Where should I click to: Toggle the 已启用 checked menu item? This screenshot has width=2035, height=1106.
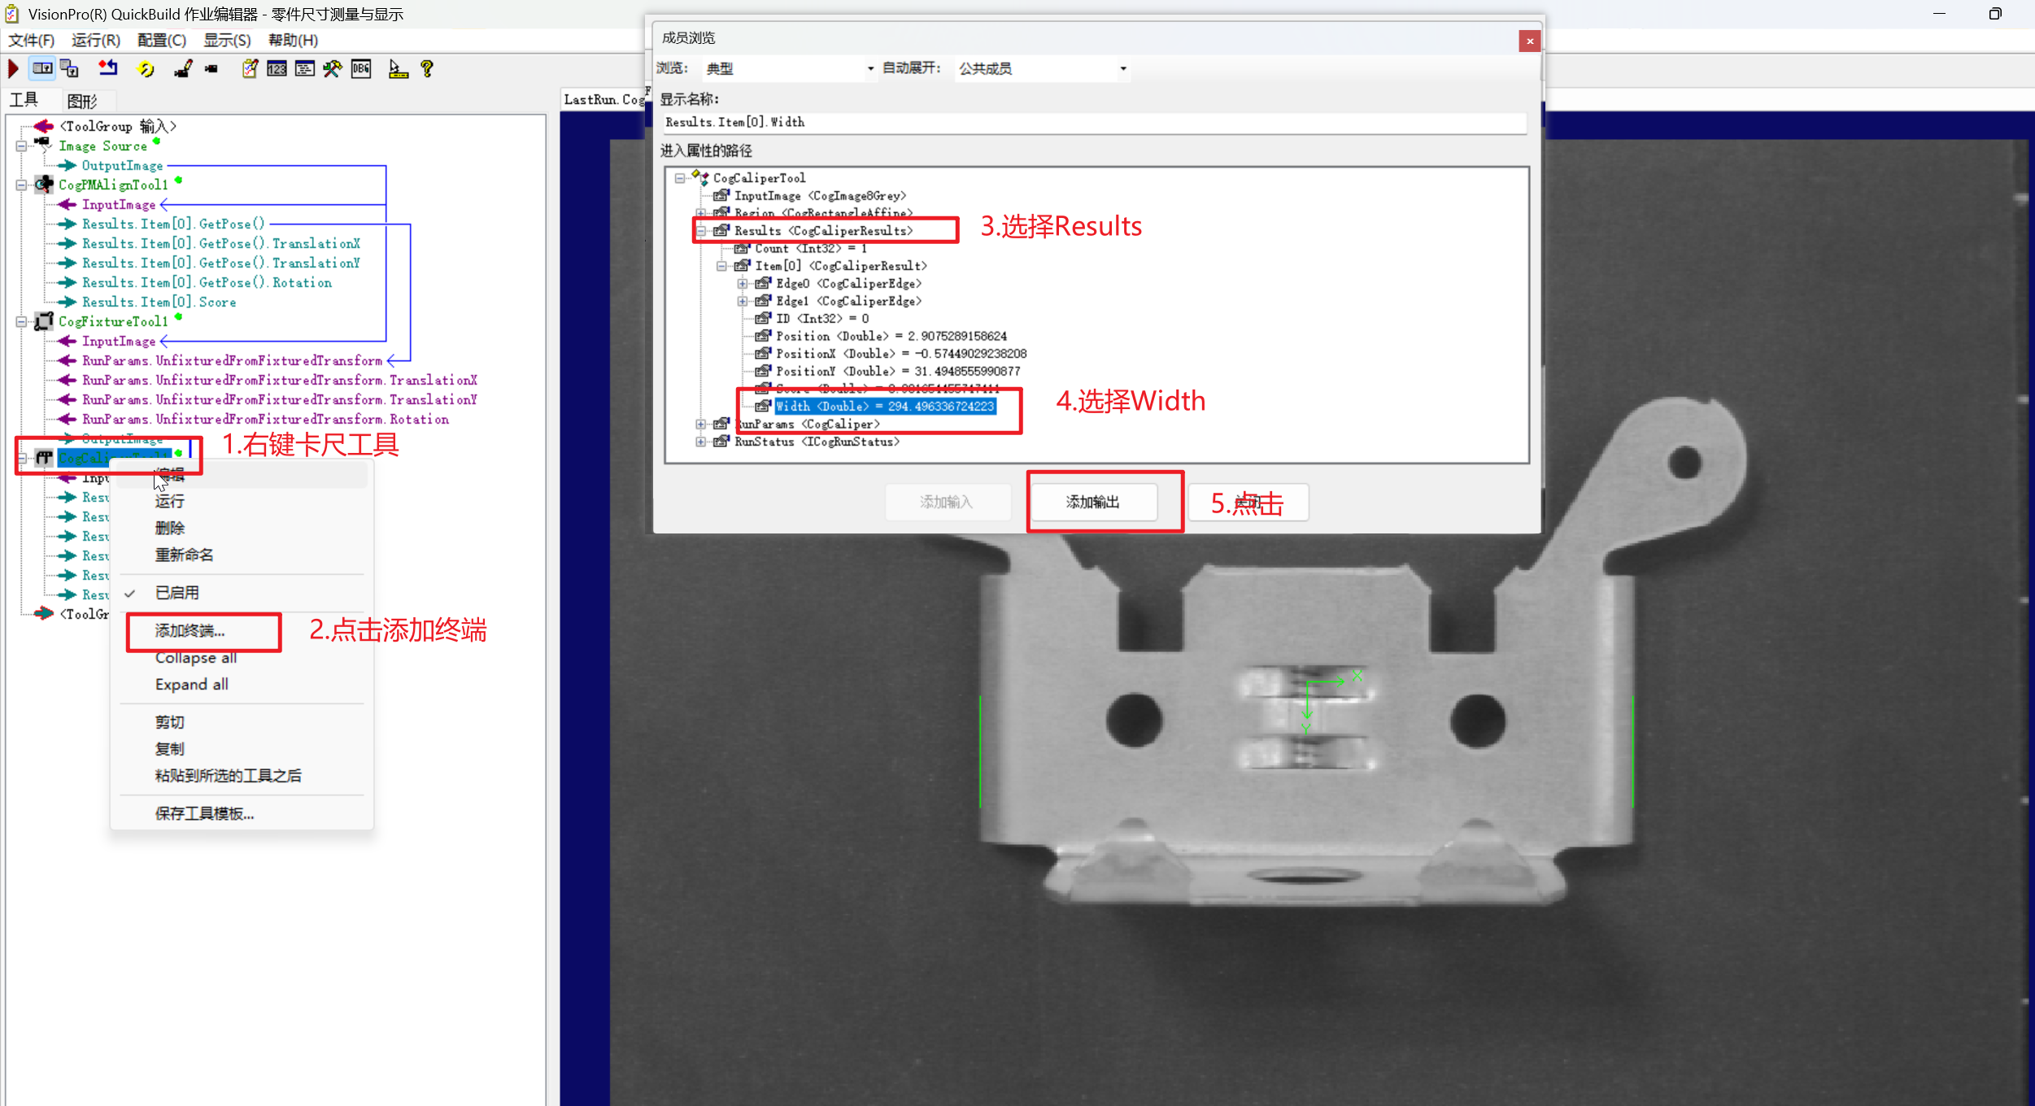[177, 593]
